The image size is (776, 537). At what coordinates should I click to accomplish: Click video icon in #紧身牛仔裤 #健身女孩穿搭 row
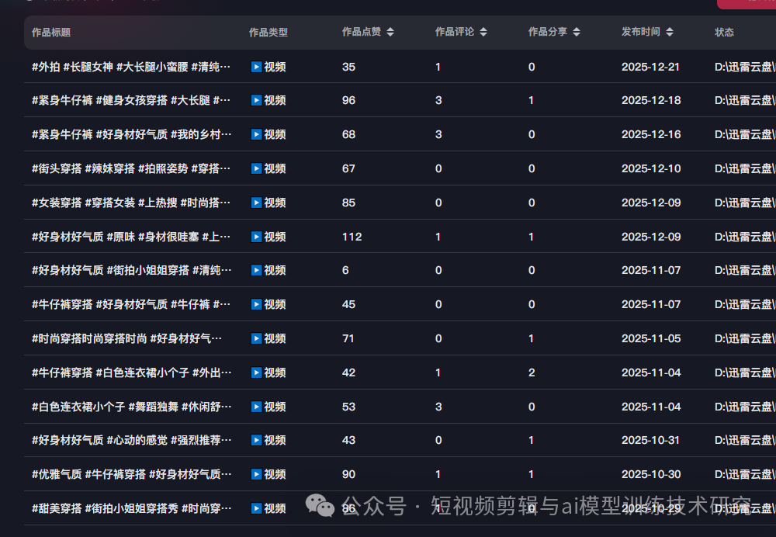(x=256, y=100)
